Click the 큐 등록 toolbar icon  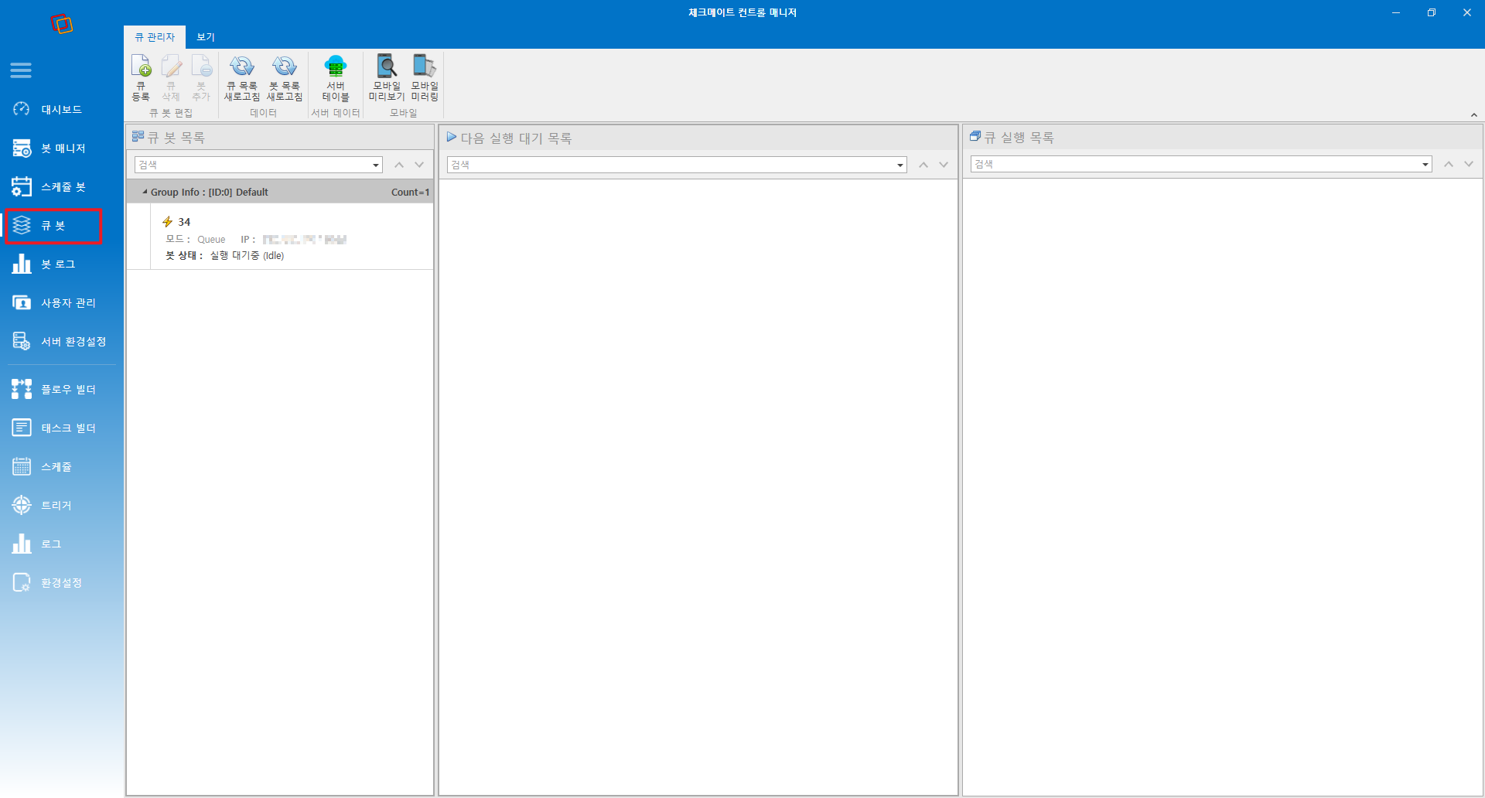click(141, 77)
